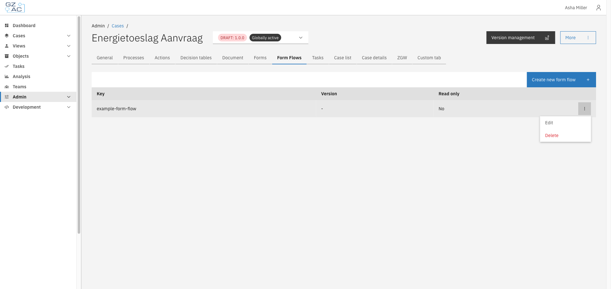Click the Analysis chart icon
The image size is (611, 289).
[7, 76]
